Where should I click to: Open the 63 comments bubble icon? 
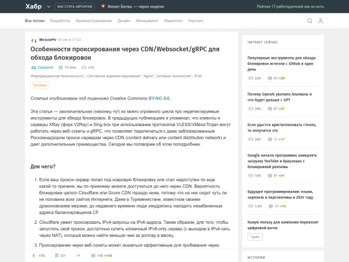click(x=270, y=78)
